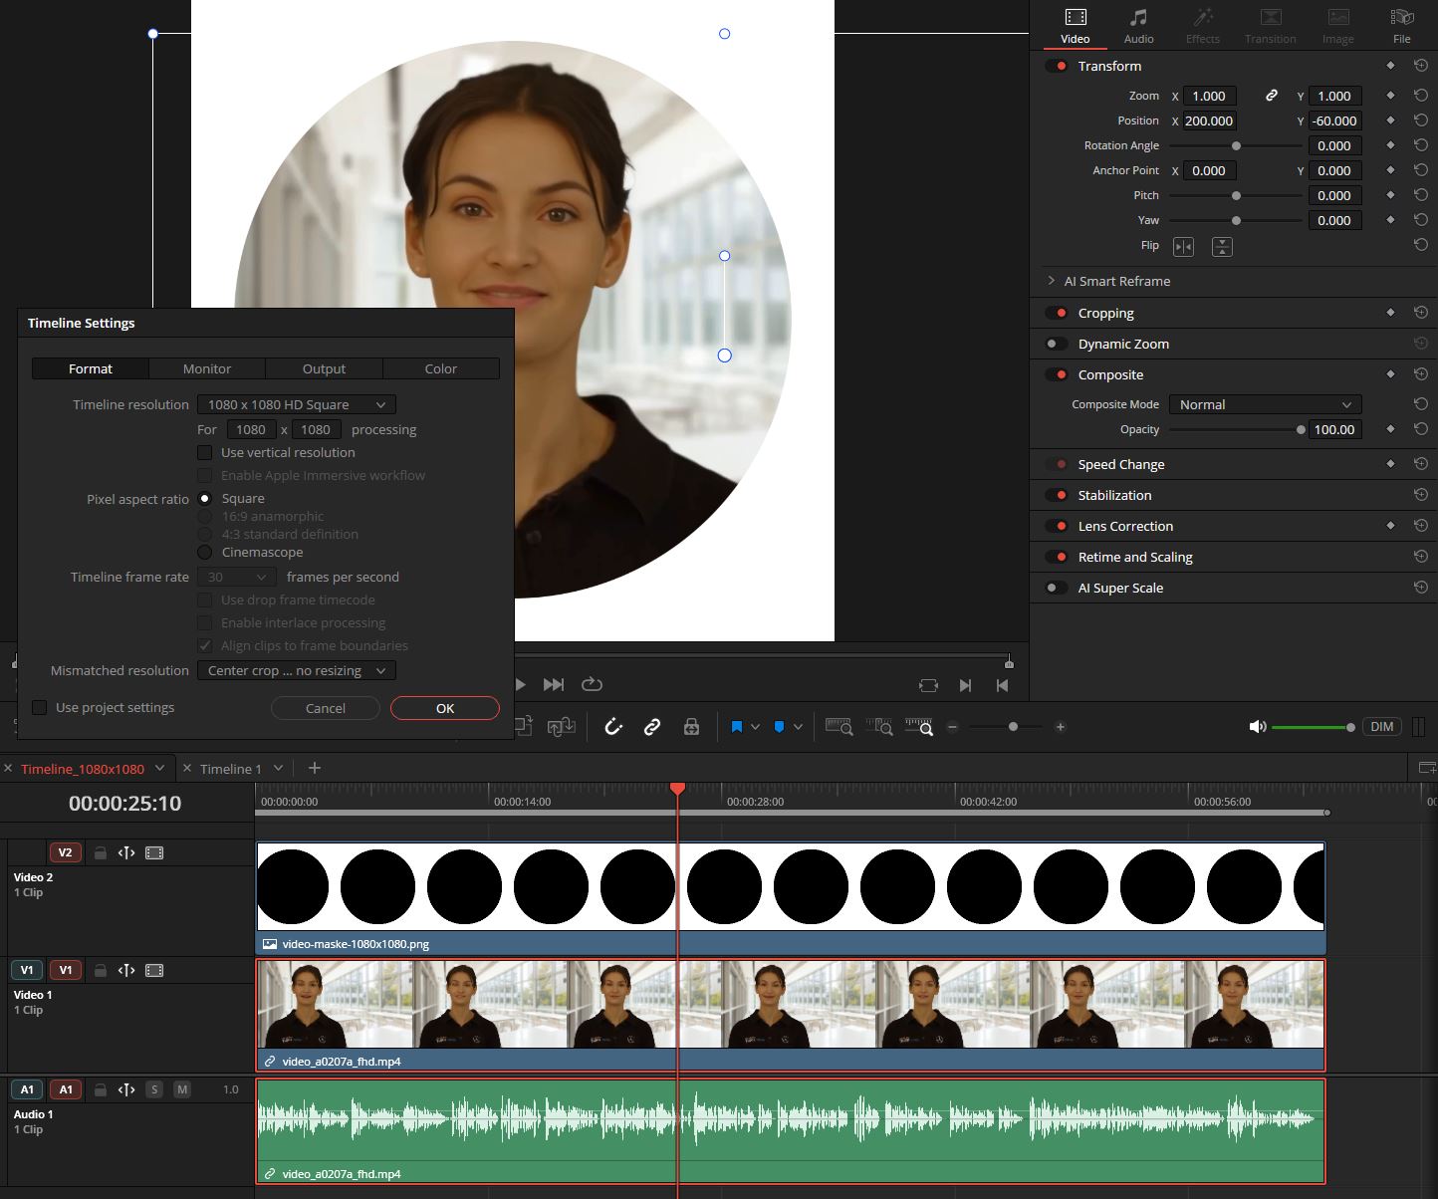The width and height of the screenshot is (1438, 1199).
Task: Confirm settings with the OK button
Action: pyautogui.click(x=444, y=708)
